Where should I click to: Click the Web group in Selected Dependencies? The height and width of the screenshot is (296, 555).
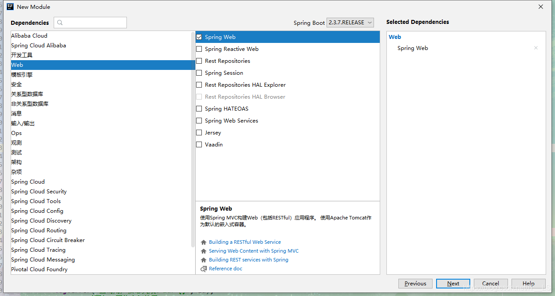pos(395,37)
